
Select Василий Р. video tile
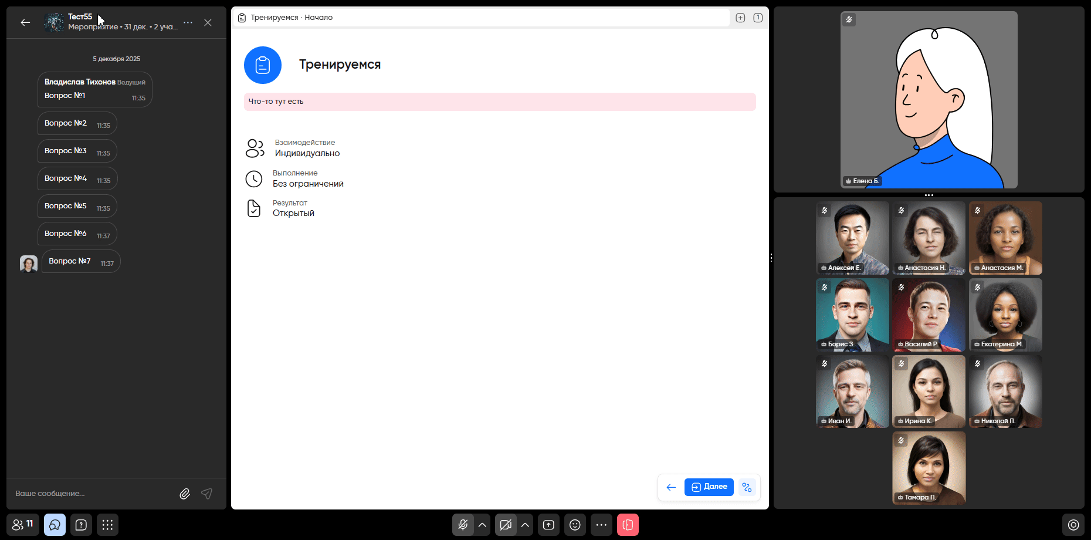929,315
